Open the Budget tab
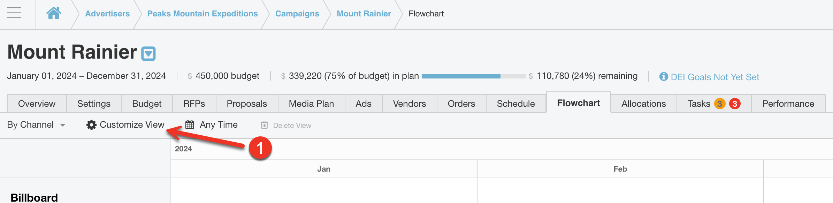This screenshot has width=833, height=203. click(147, 104)
